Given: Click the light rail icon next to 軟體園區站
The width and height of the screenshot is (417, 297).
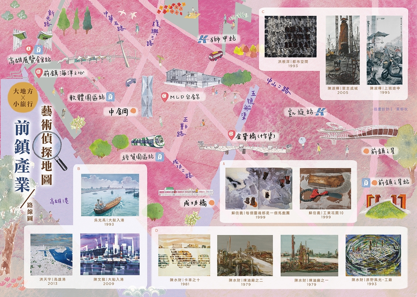Looking at the screenshot, I should click(110, 97).
